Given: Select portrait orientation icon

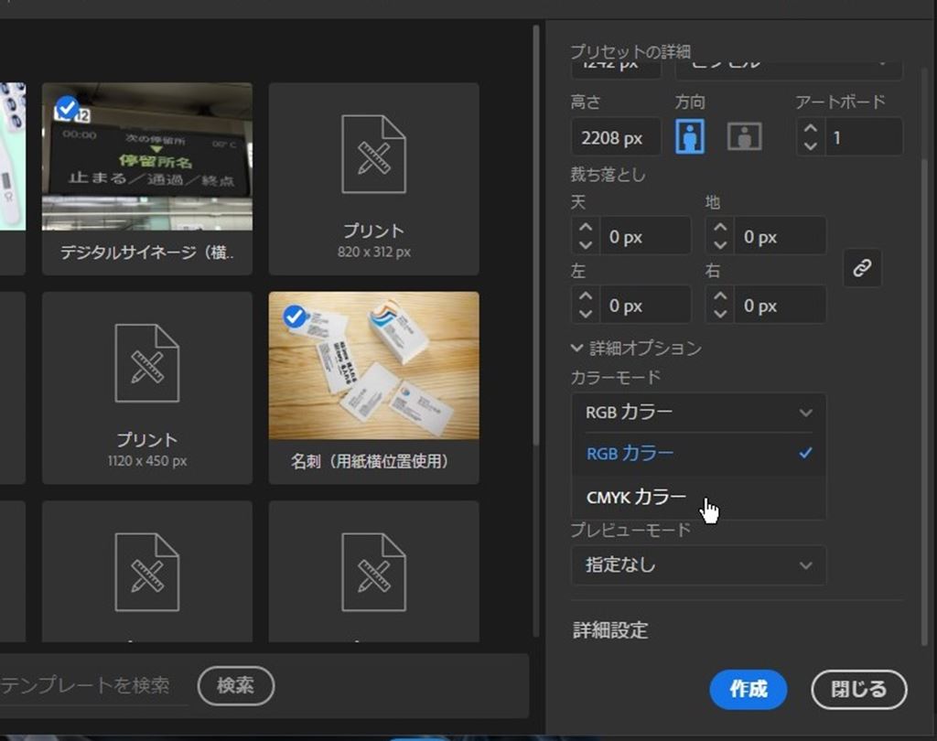Looking at the screenshot, I should 690,137.
